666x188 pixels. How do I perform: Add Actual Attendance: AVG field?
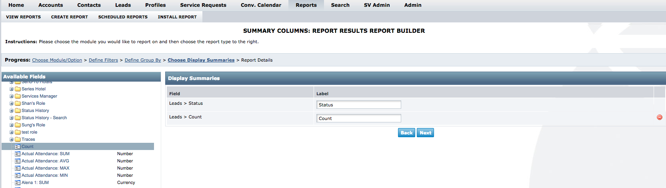pyautogui.click(x=45, y=161)
